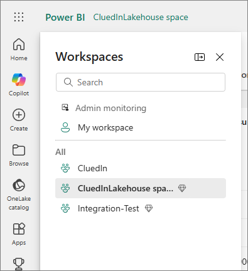Open Apps from the sidebar
This screenshot has height=271, width=248.
[x=19, y=234]
